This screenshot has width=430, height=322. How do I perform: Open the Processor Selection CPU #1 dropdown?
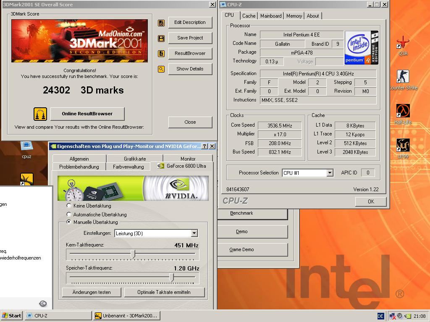[x=330, y=173]
